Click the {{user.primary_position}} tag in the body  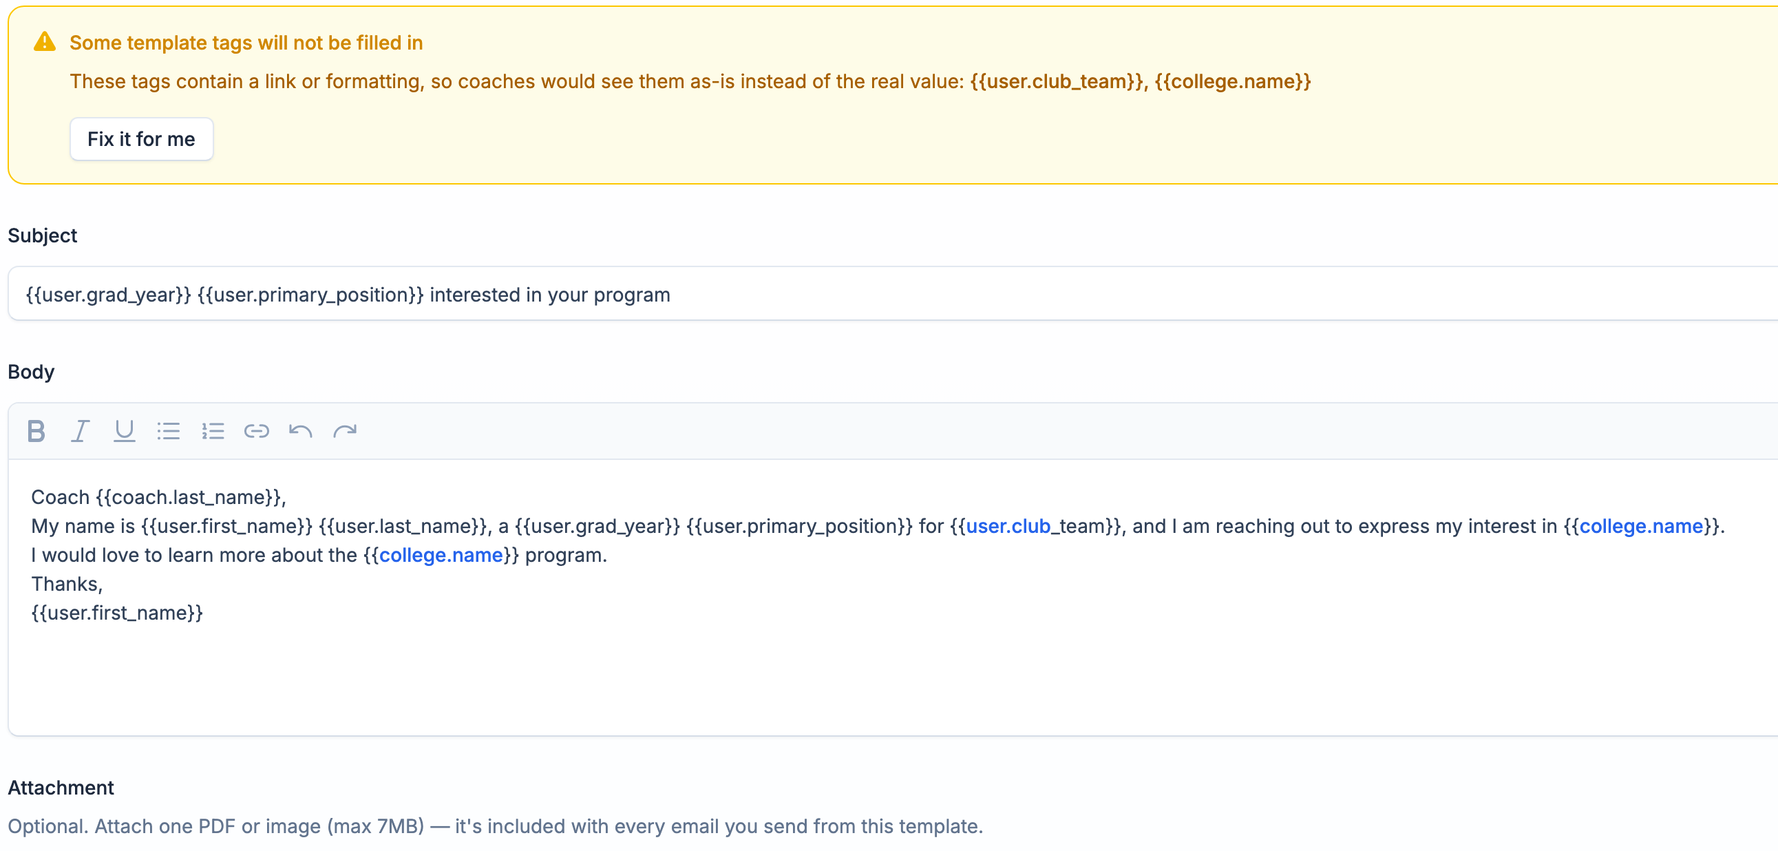point(799,527)
